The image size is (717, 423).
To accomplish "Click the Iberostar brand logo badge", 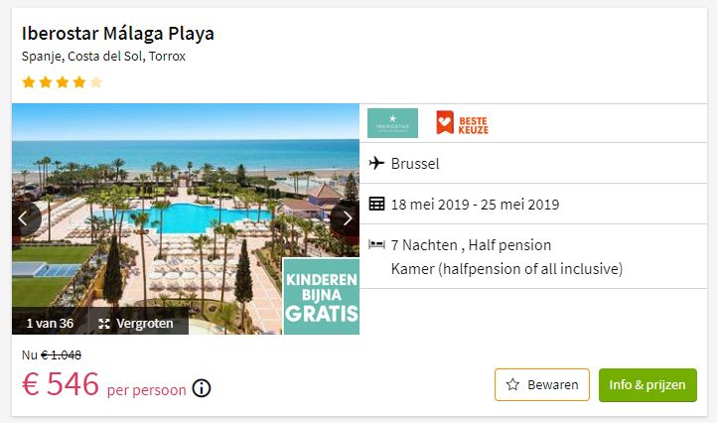I will (393, 123).
